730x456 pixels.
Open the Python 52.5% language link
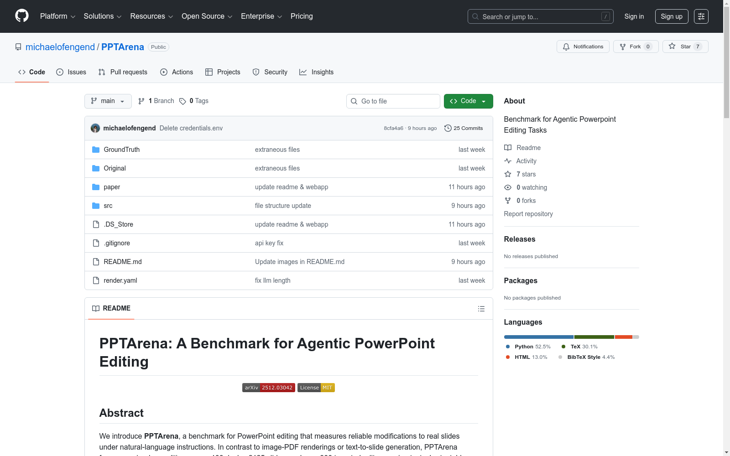[528, 347]
